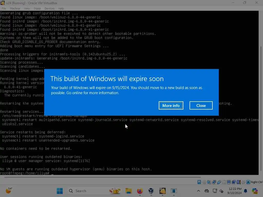
Task: Click 'systemctl restart unattended-upgrades.service' line
Action: coord(48,140)
